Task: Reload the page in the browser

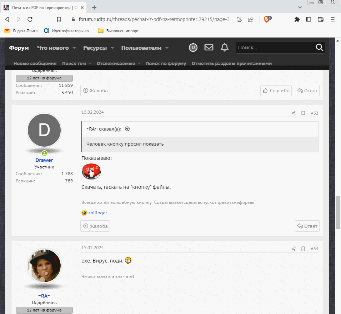Action: pos(30,19)
